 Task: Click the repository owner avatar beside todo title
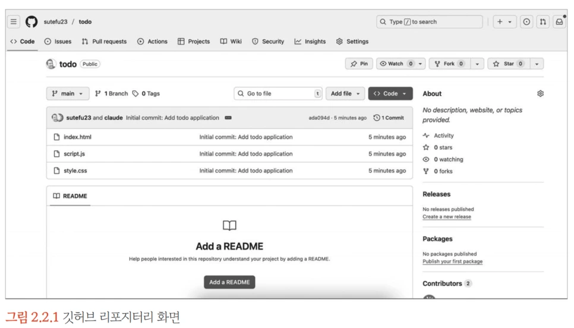pyautogui.click(x=51, y=64)
